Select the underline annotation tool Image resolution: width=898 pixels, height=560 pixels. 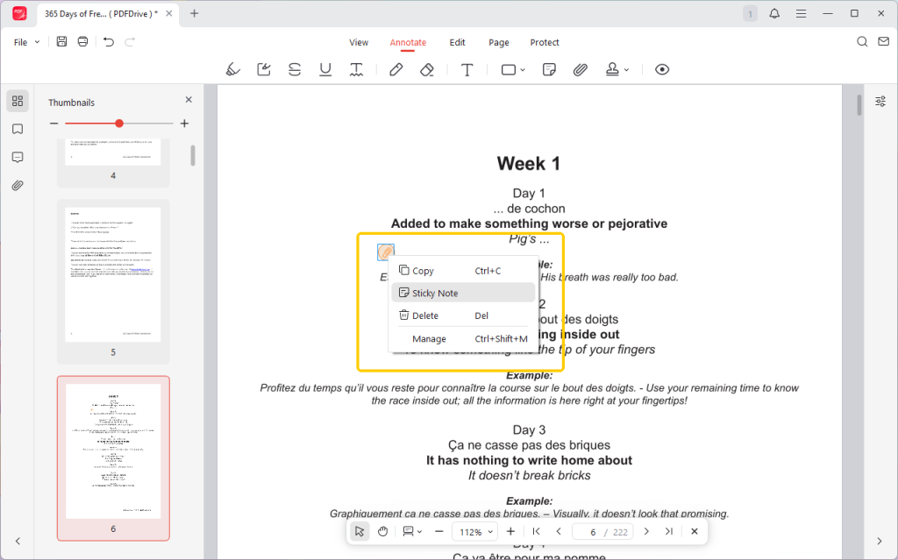(x=325, y=70)
